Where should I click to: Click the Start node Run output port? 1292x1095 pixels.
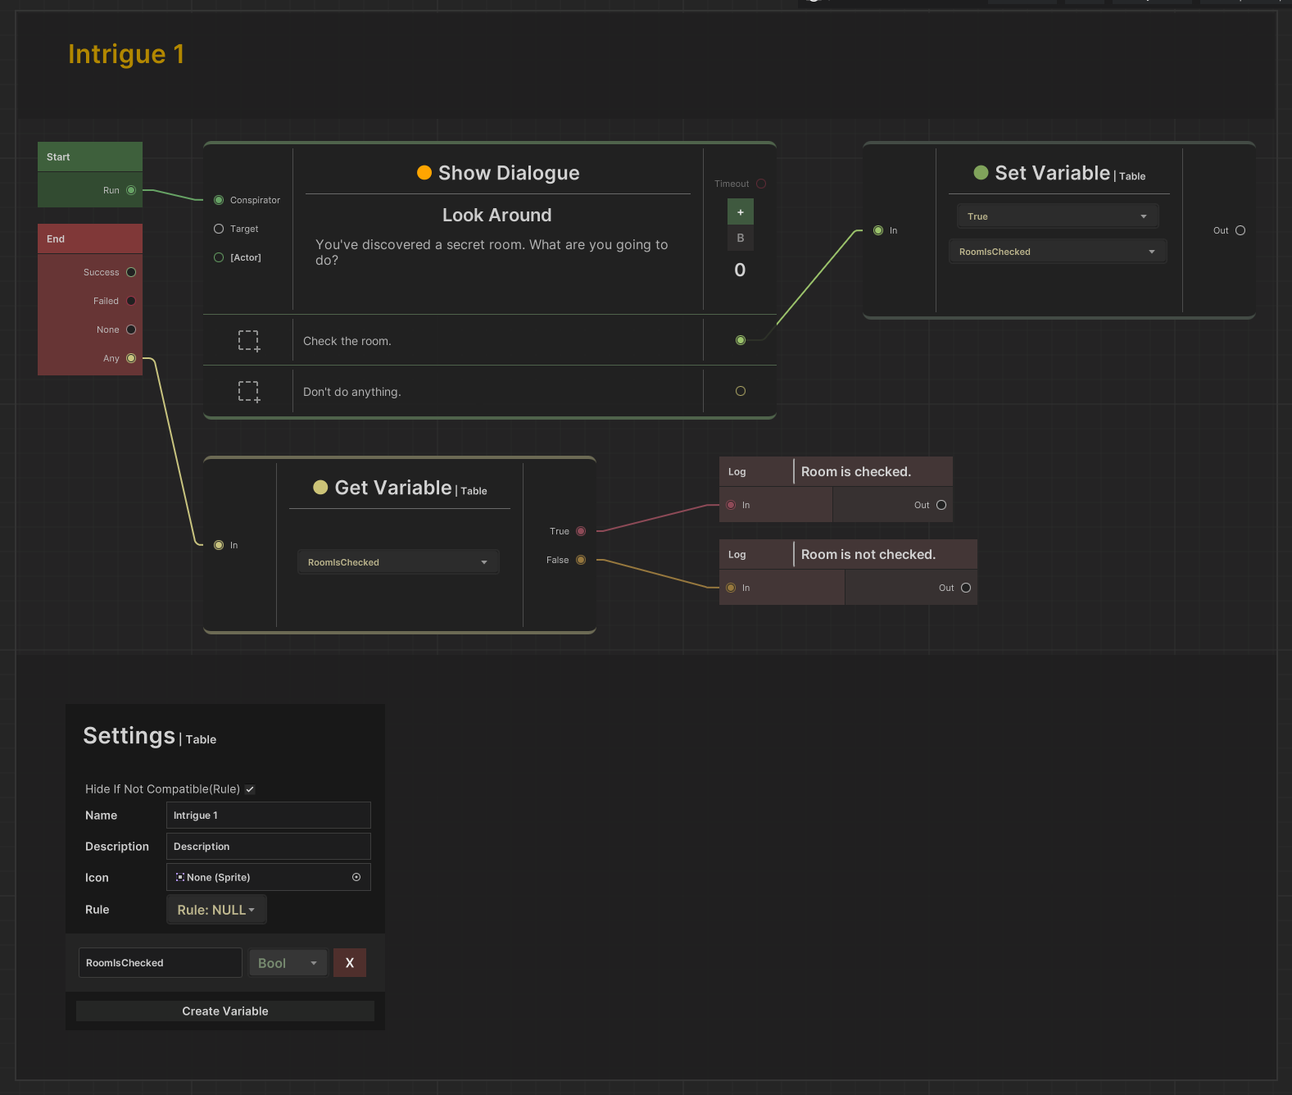tap(131, 190)
